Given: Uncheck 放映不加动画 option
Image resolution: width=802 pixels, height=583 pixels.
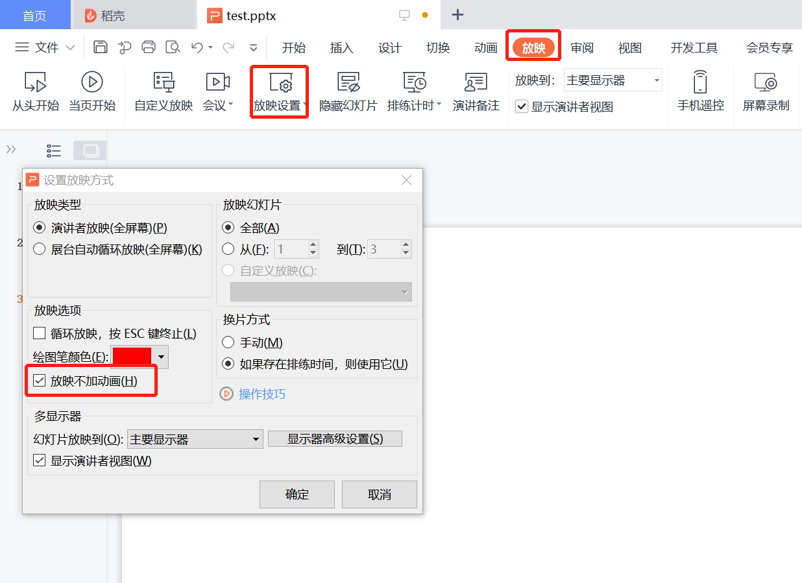Looking at the screenshot, I should tap(39, 380).
